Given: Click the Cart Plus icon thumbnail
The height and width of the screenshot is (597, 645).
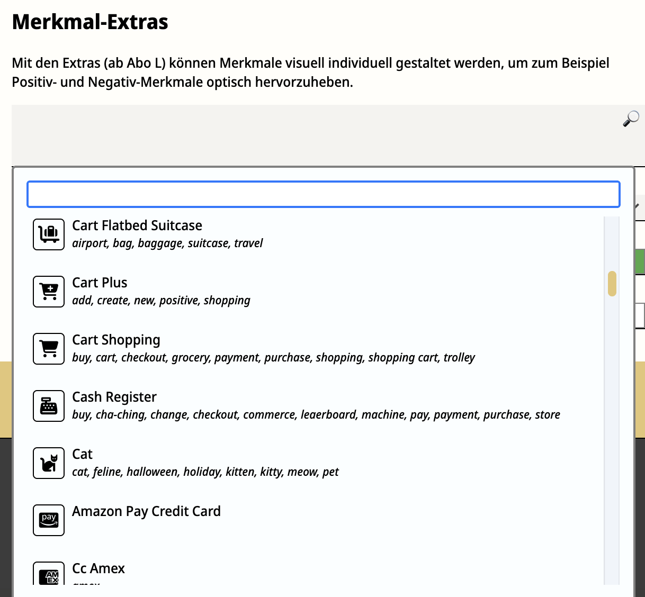Looking at the screenshot, I should point(49,292).
